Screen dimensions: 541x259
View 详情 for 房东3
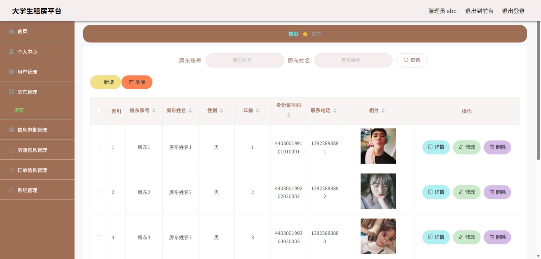coord(436,237)
